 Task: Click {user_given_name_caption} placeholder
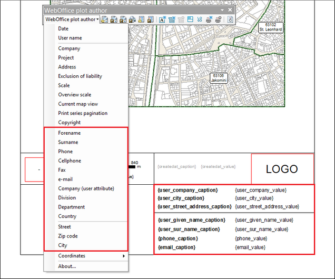(192, 220)
